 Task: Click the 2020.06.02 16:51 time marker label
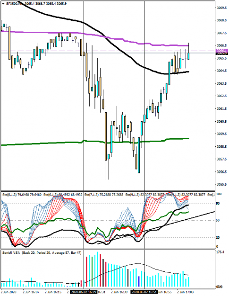tap(144, 292)
